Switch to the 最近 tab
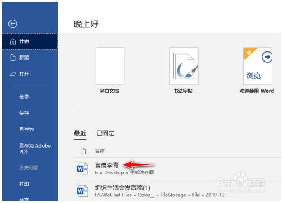283x203 pixels. point(80,134)
